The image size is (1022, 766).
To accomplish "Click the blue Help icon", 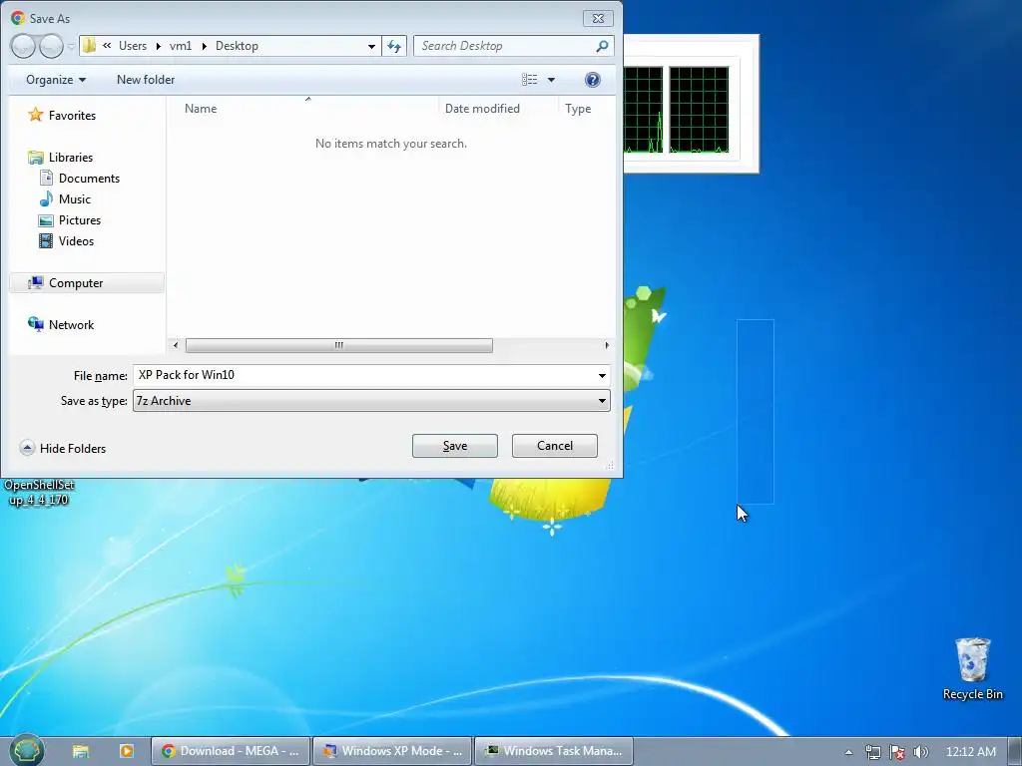I will pyautogui.click(x=593, y=80).
